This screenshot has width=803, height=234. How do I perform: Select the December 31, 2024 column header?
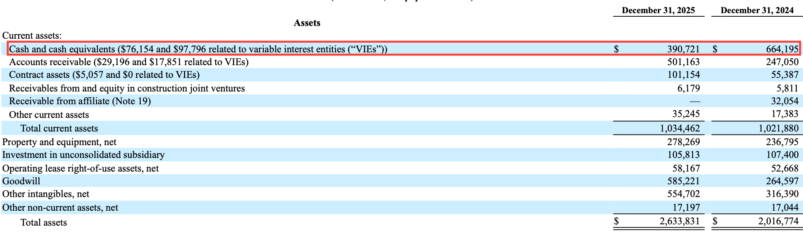point(757,11)
